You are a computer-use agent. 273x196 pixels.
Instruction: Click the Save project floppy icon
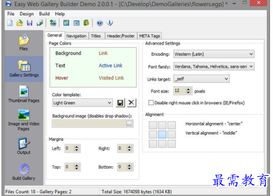[30, 23]
